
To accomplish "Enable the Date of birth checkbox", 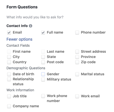I will coord(9,74).
